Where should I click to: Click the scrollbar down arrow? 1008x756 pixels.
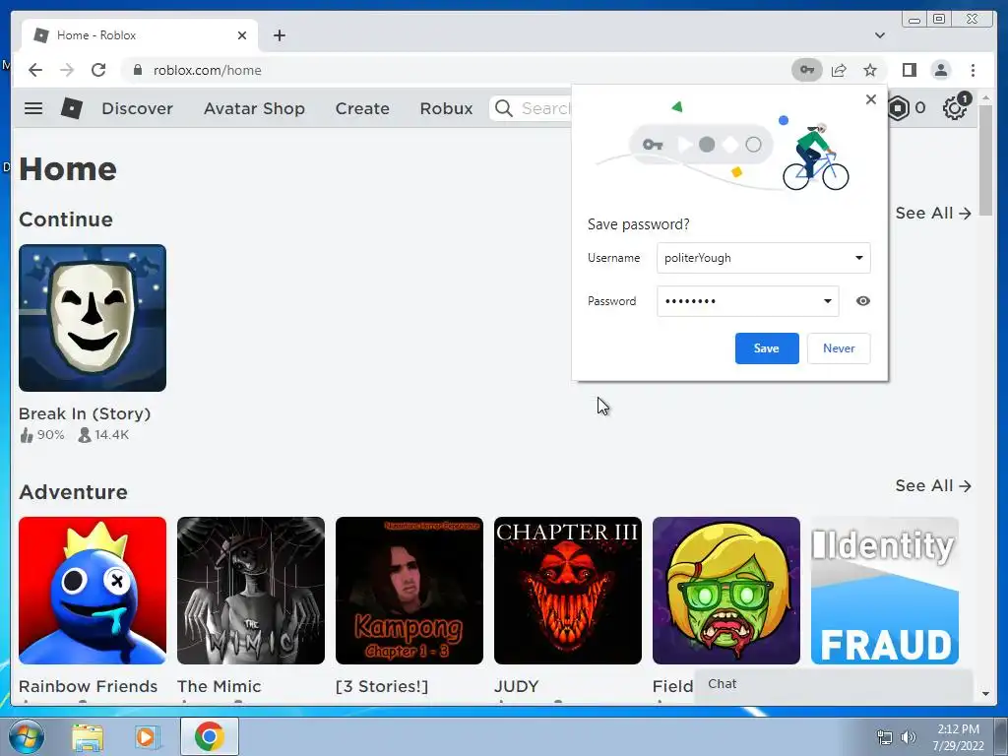tap(985, 694)
